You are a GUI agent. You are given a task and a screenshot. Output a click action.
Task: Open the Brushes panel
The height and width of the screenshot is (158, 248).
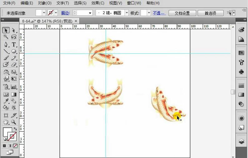coord(241,62)
